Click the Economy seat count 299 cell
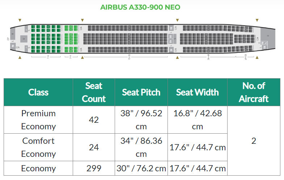The width and height of the screenshot is (284, 180). click(x=94, y=168)
